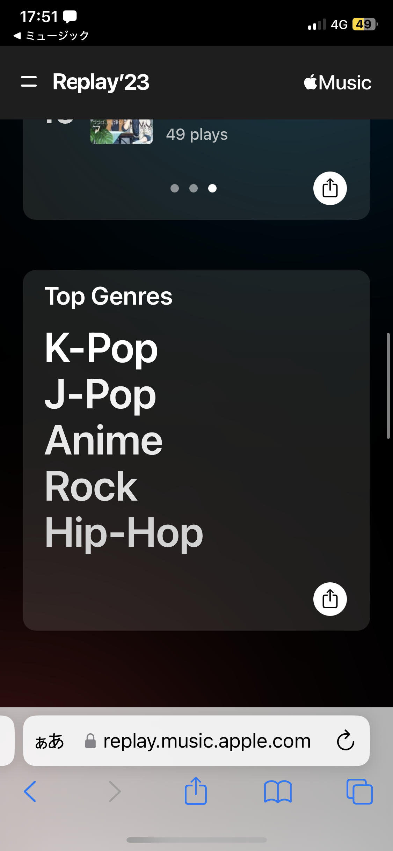
Task: Go forward with Safari forward arrow
Action: [115, 791]
